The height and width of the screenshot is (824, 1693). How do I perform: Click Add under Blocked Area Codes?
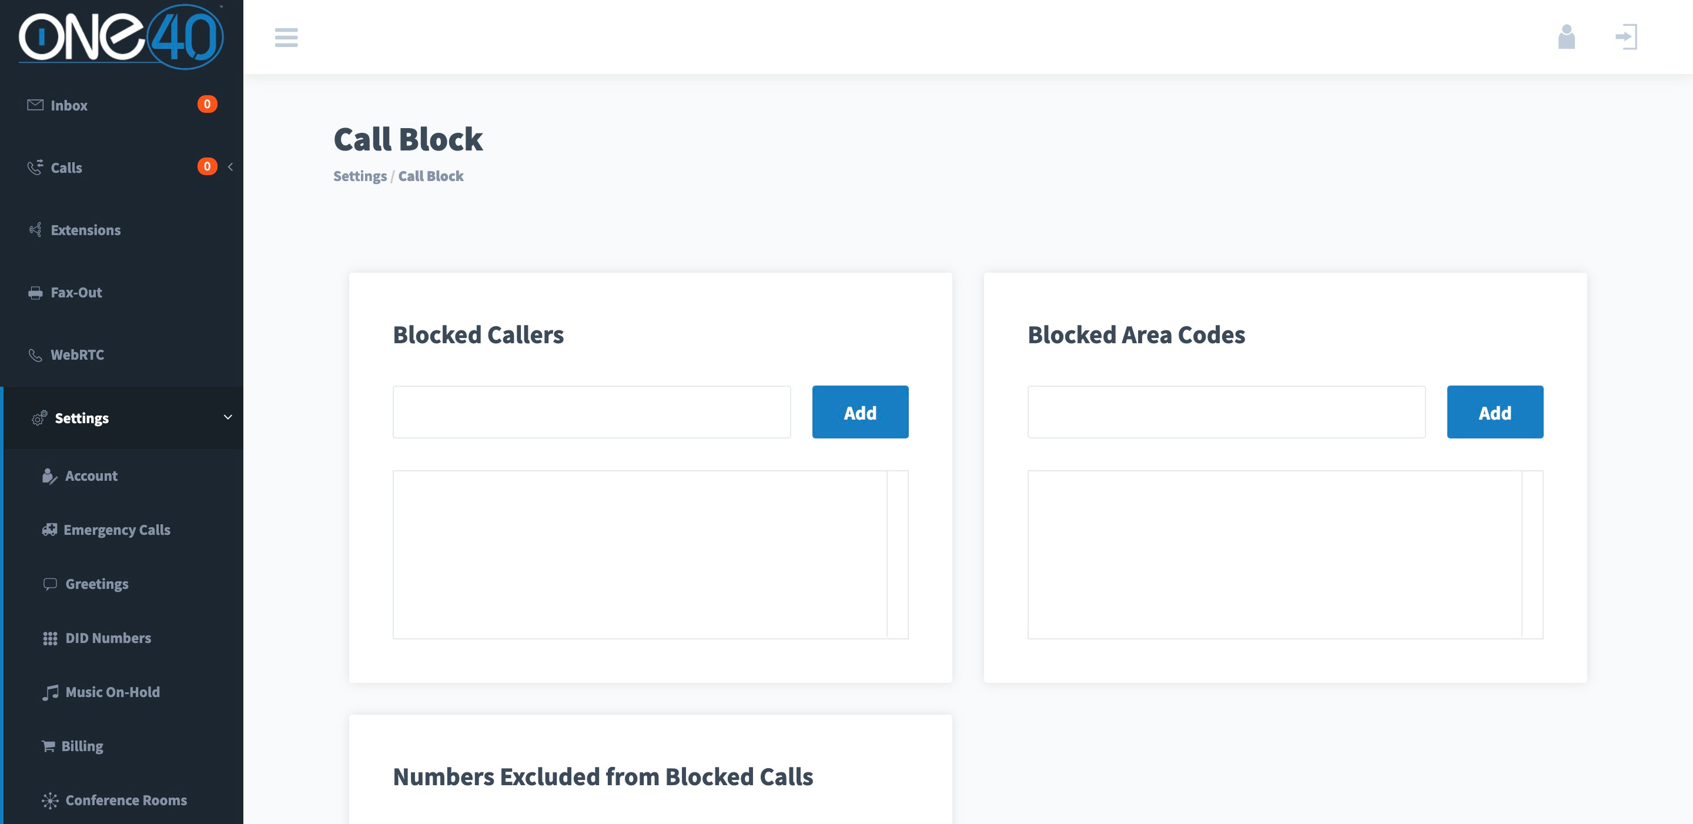coord(1494,412)
